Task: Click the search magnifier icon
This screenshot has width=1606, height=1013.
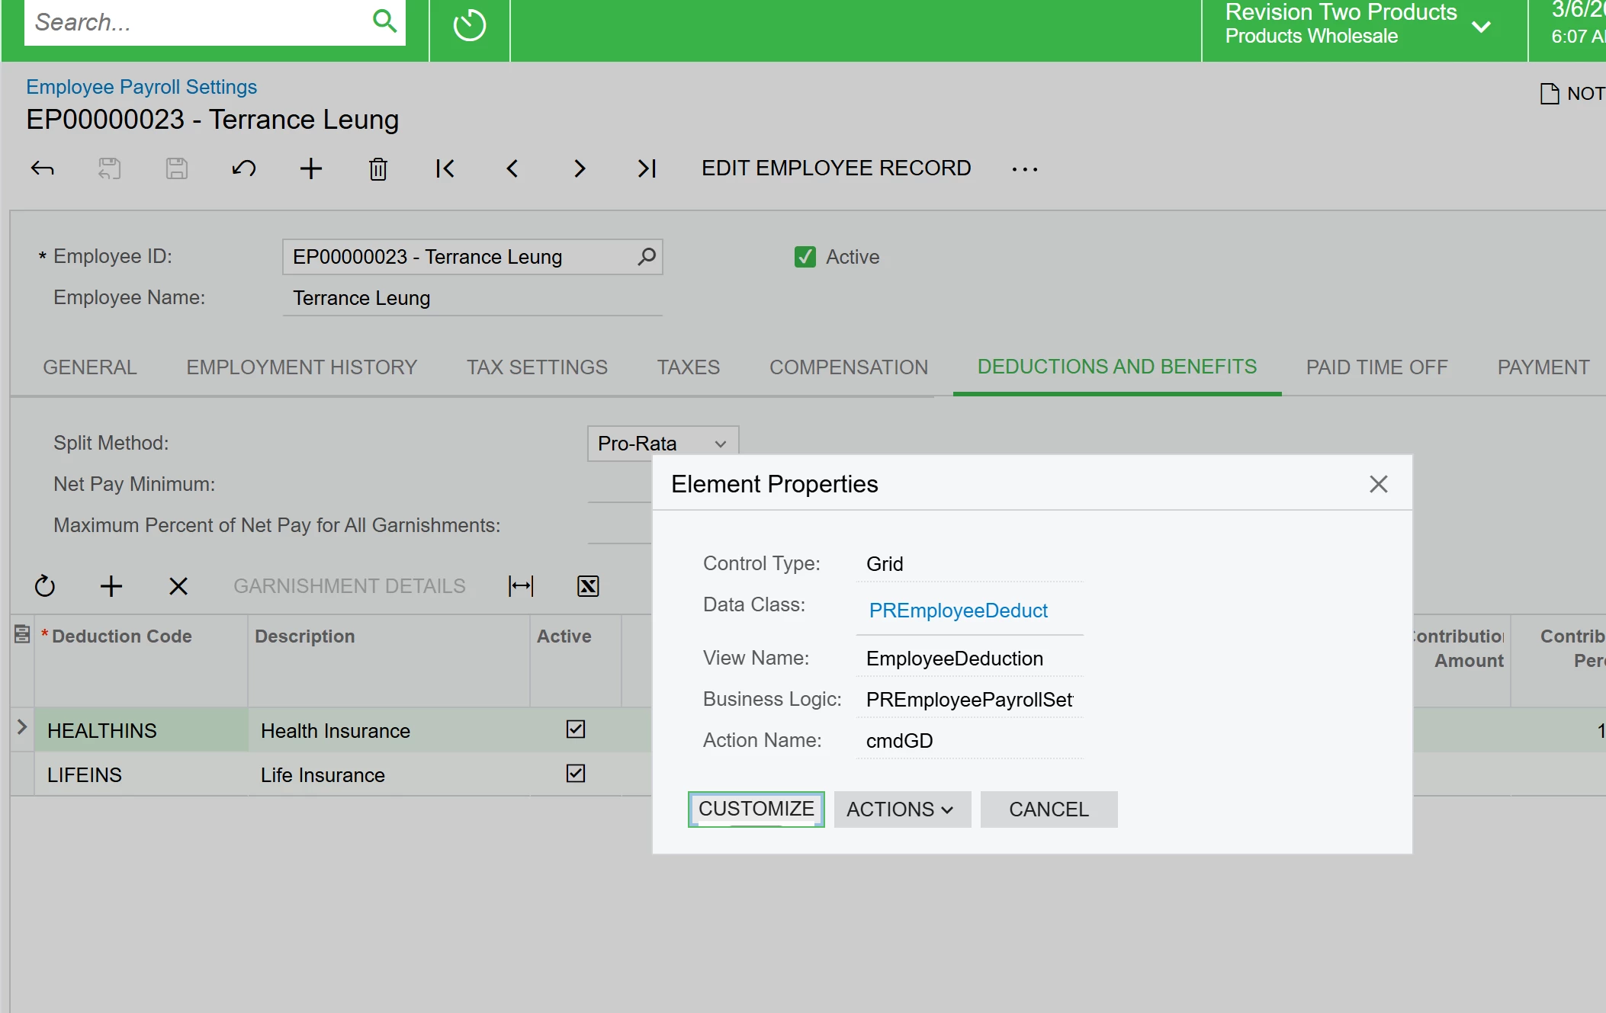Action: click(x=384, y=21)
